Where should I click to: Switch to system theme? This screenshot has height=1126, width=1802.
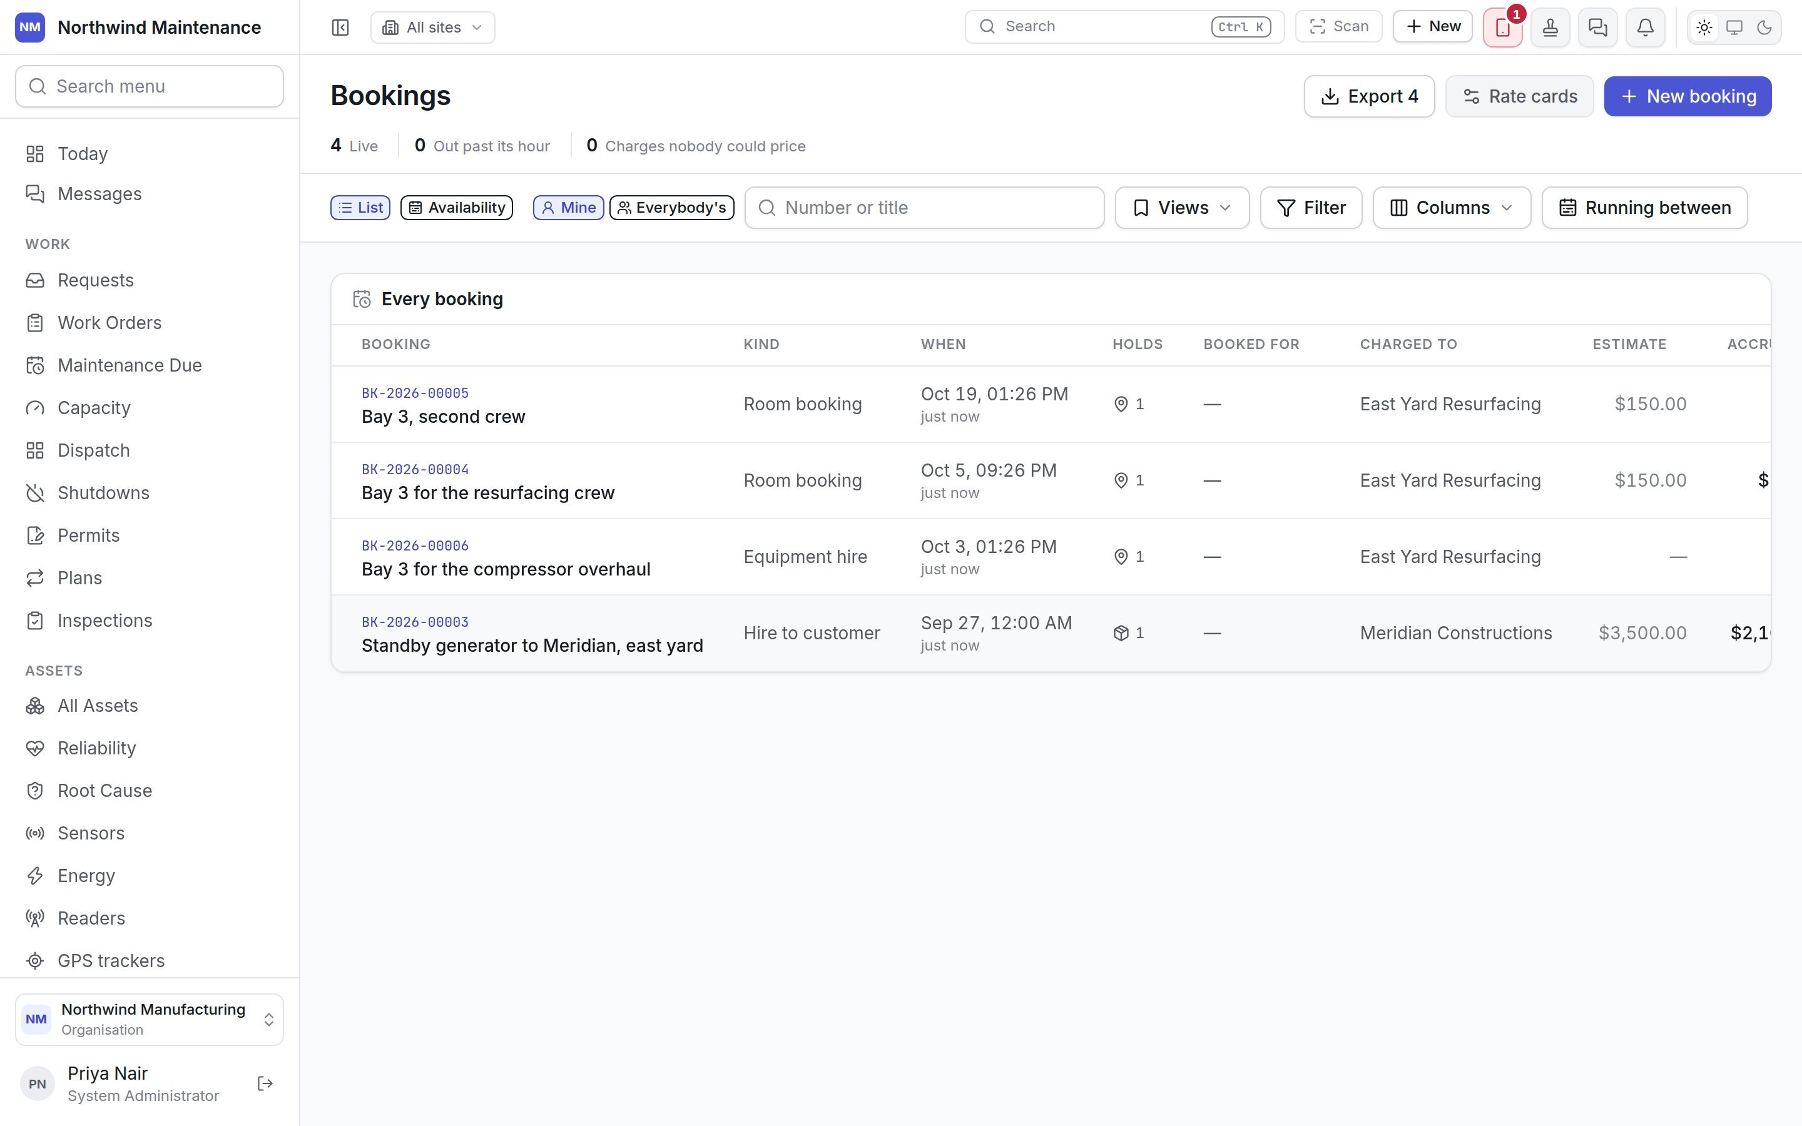pos(1734,28)
